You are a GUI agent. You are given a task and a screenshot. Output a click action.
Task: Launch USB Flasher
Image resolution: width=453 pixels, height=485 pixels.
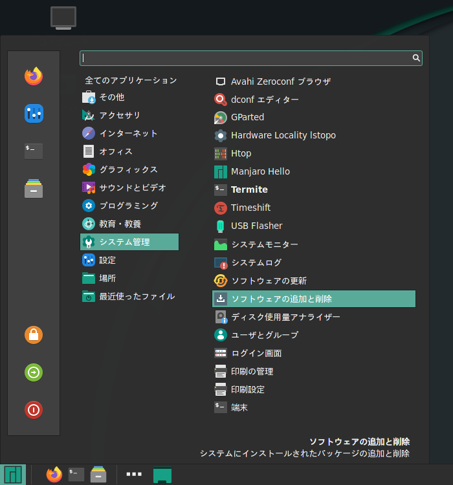coord(248,226)
